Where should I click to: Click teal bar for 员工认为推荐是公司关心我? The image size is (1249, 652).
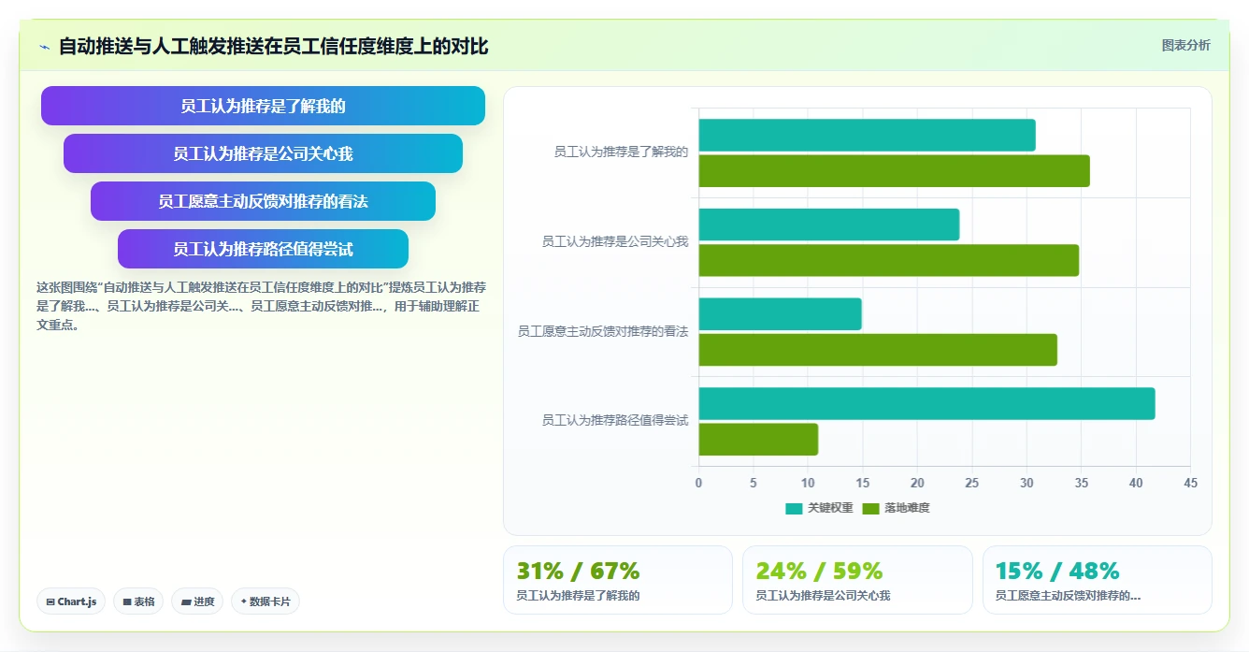point(828,225)
